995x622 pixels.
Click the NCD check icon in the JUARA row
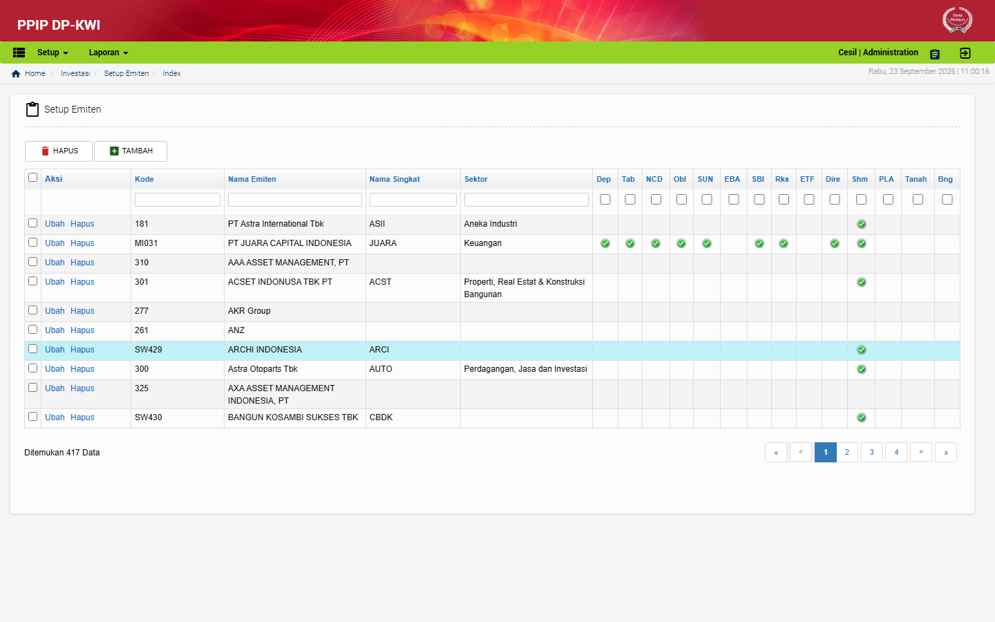(656, 243)
